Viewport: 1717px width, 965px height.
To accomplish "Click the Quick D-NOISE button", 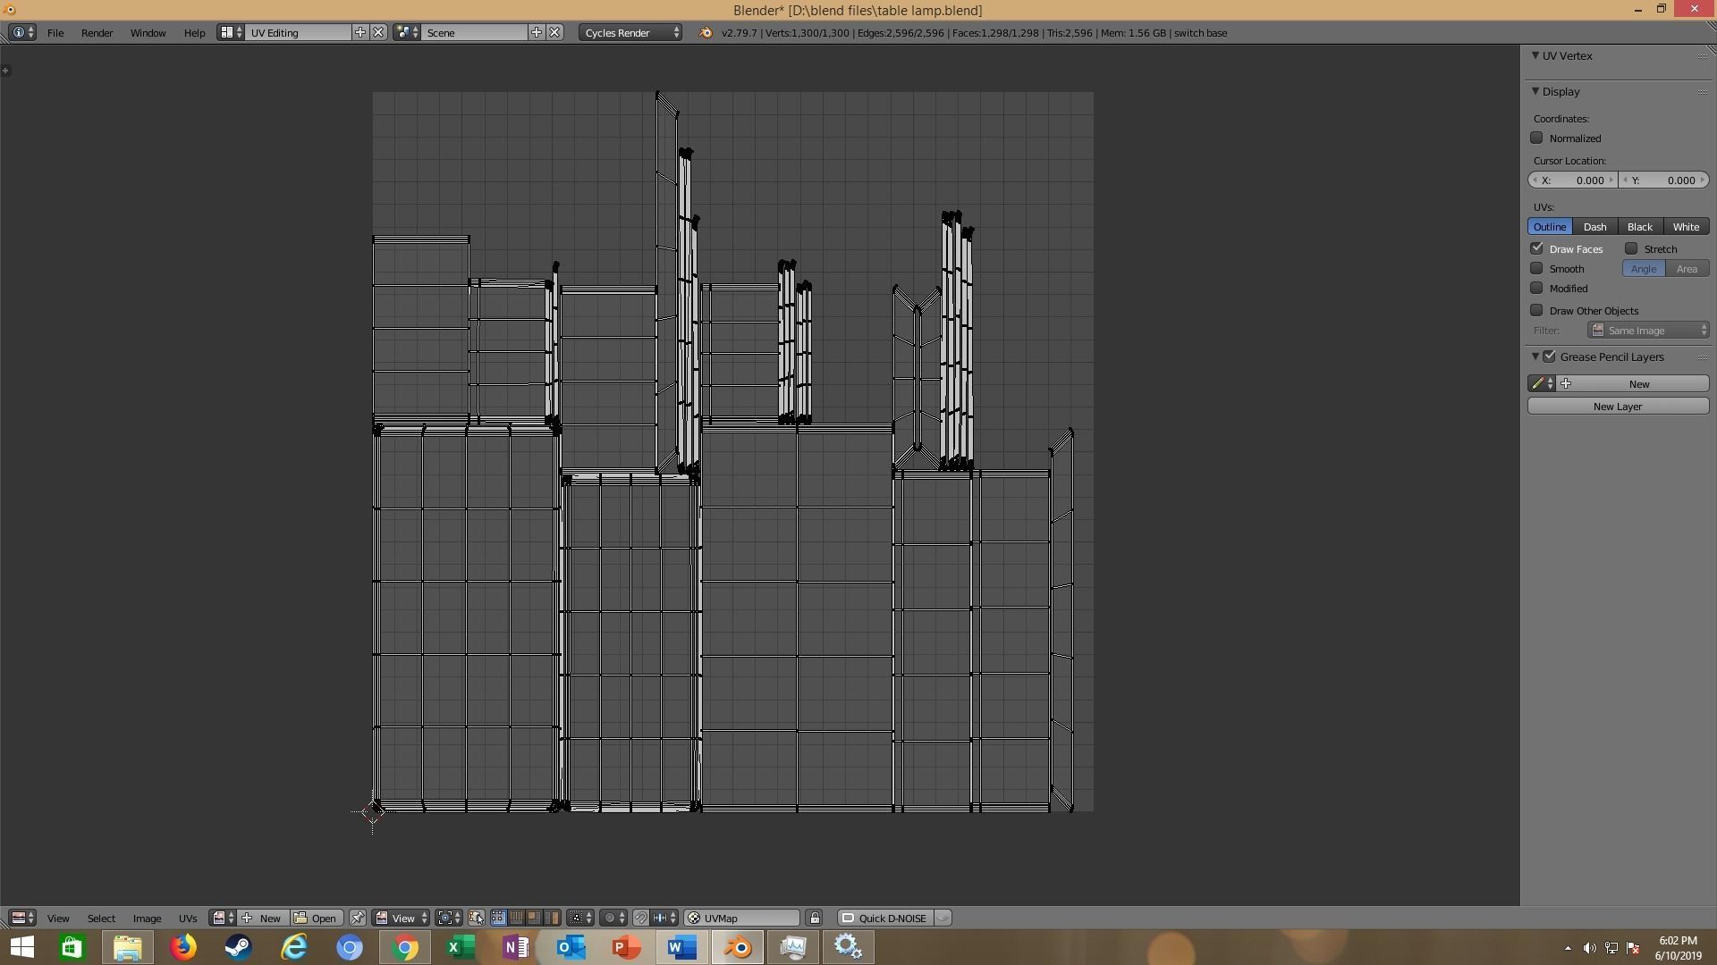I will 885,918.
